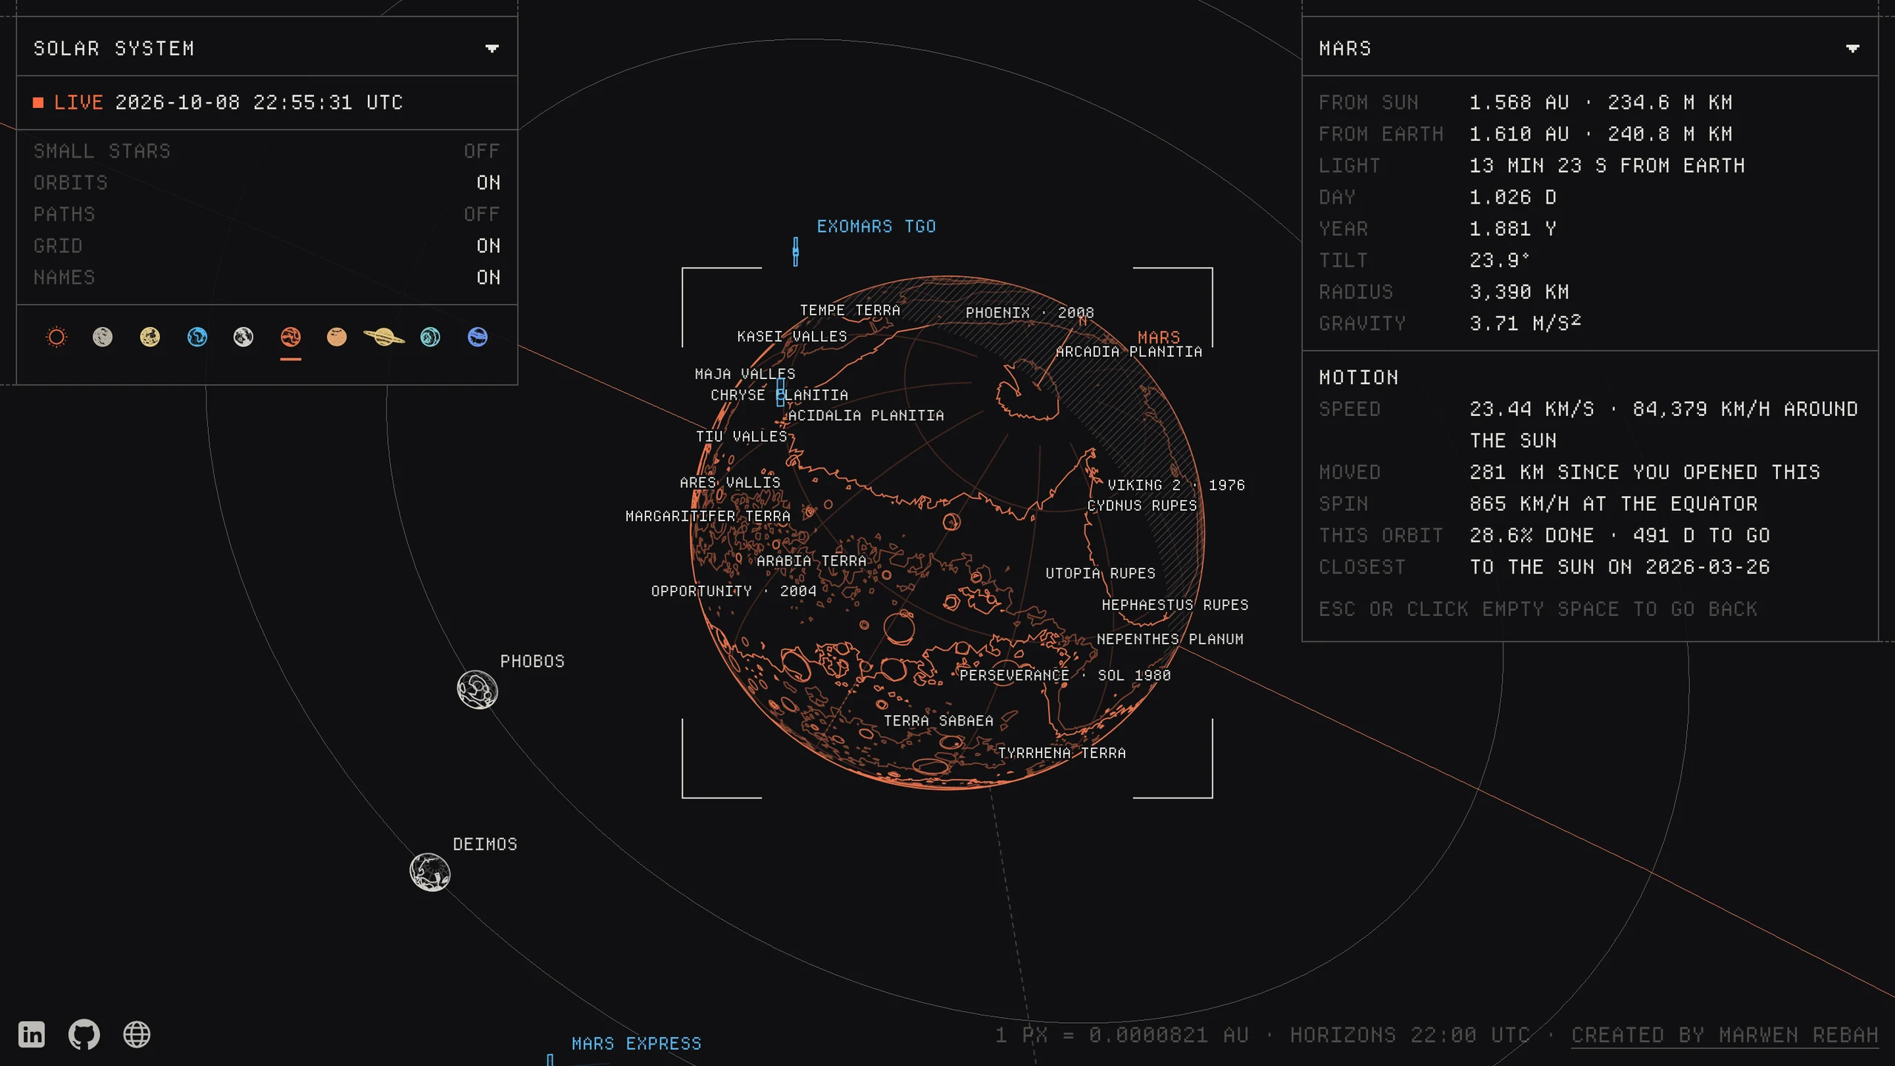
Task: Select the ringed Saturn icon
Action: coord(384,338)
